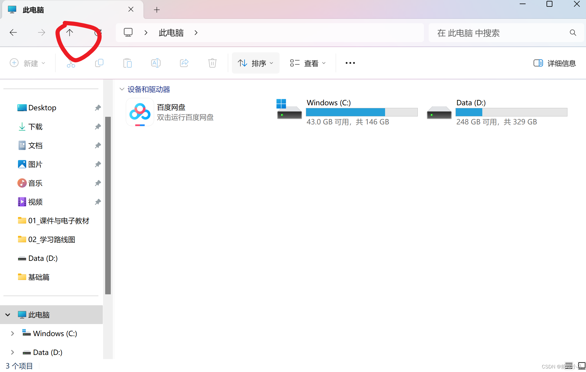The height and width of the screenshot is (372, 586).
Task: Open a new tab with plus button
Action: (157, 10)
